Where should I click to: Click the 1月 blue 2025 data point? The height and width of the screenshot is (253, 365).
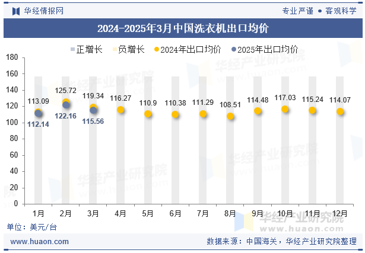(x=38, y=113)
